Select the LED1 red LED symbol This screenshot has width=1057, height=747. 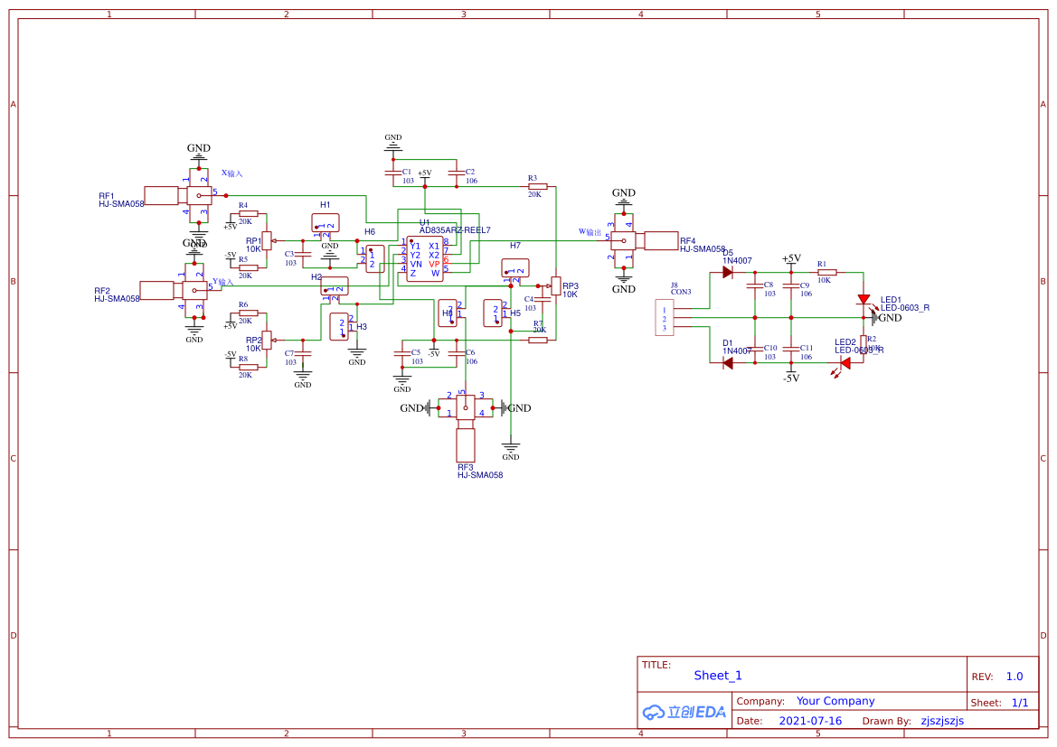pyautogui.click(x=864, y=299)
